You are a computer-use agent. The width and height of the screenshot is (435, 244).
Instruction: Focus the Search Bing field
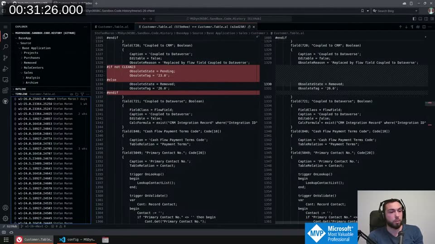(396, 11)
